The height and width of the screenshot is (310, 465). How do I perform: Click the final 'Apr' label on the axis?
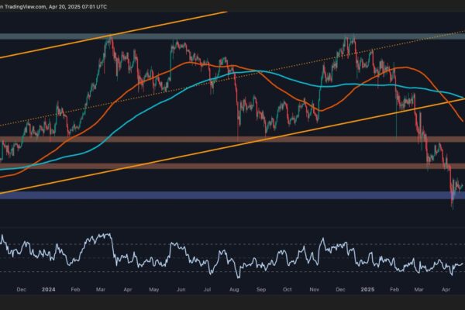pos(446,290)
